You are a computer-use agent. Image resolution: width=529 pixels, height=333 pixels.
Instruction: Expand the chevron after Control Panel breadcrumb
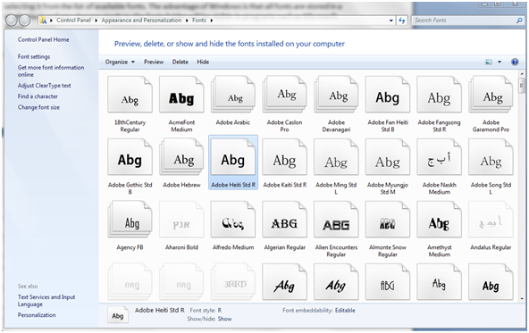pos(96,21)
